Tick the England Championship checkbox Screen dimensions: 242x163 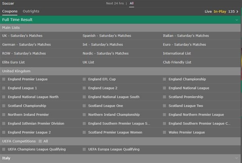(x=165, y=79)
